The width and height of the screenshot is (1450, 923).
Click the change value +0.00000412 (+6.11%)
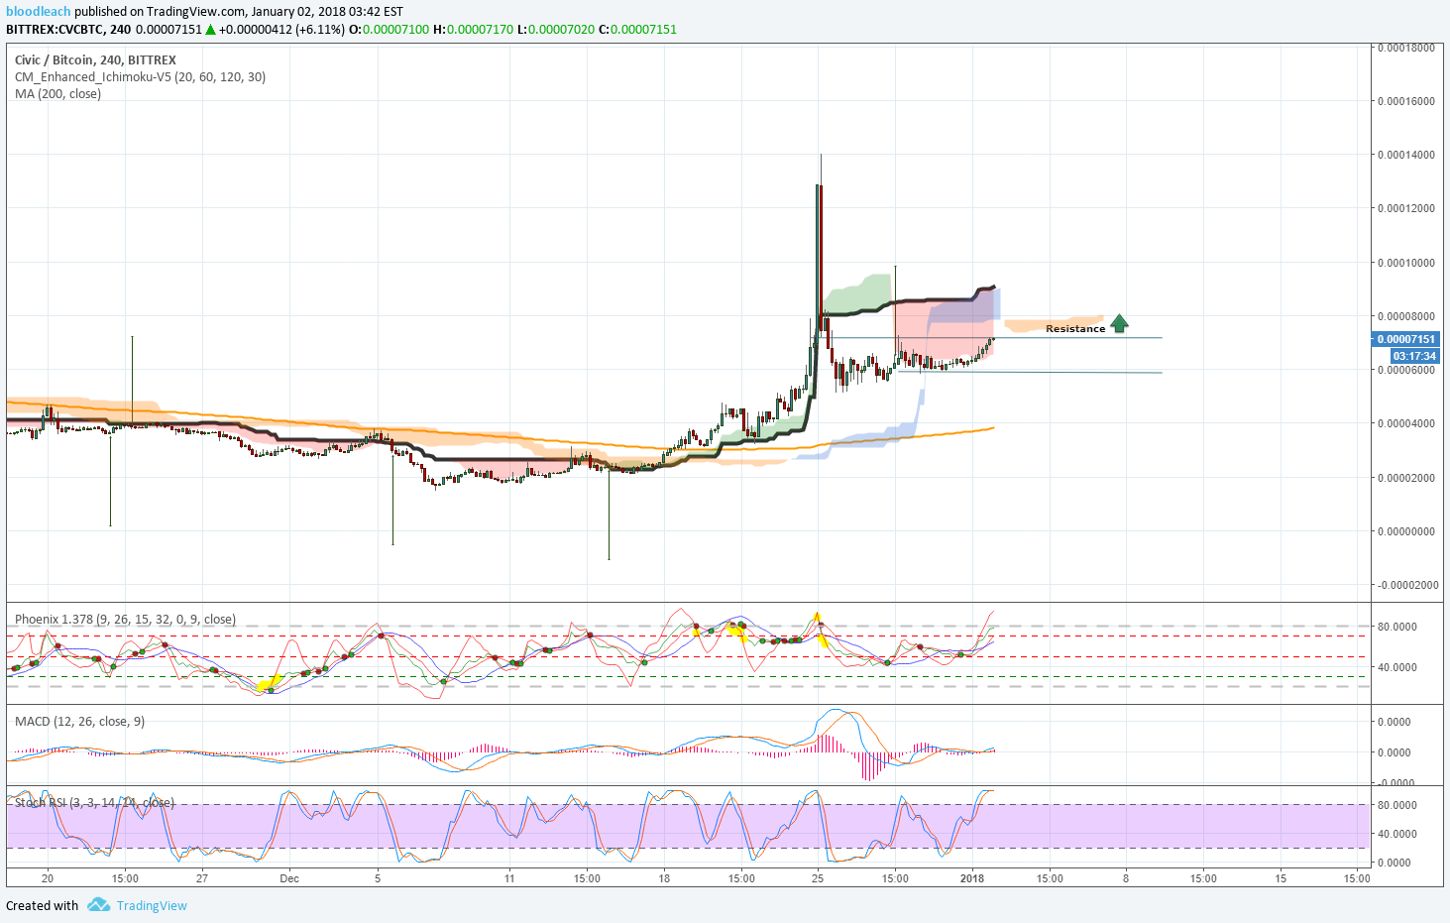click(282, 29)
